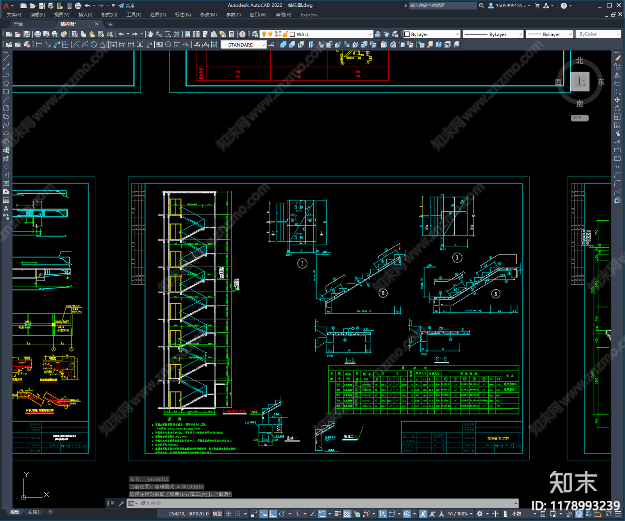Open the 格式(O) menu
This screenshot has width=625, height=521.
point(109,15)
